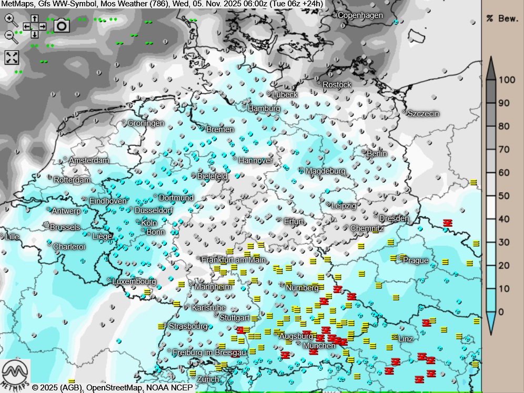Click the Copenhagen label on the map
The image size is (524, 393).
tap(360, 15)
